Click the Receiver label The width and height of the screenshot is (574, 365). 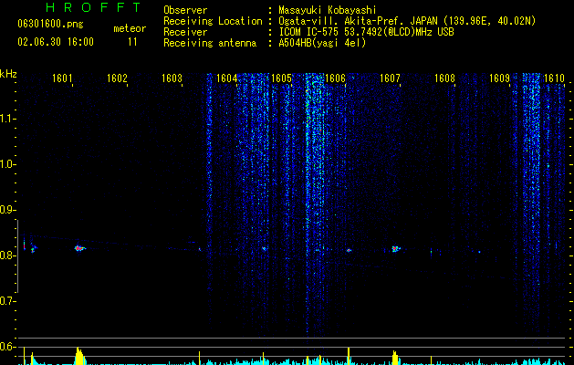click(x=185, y=32)
